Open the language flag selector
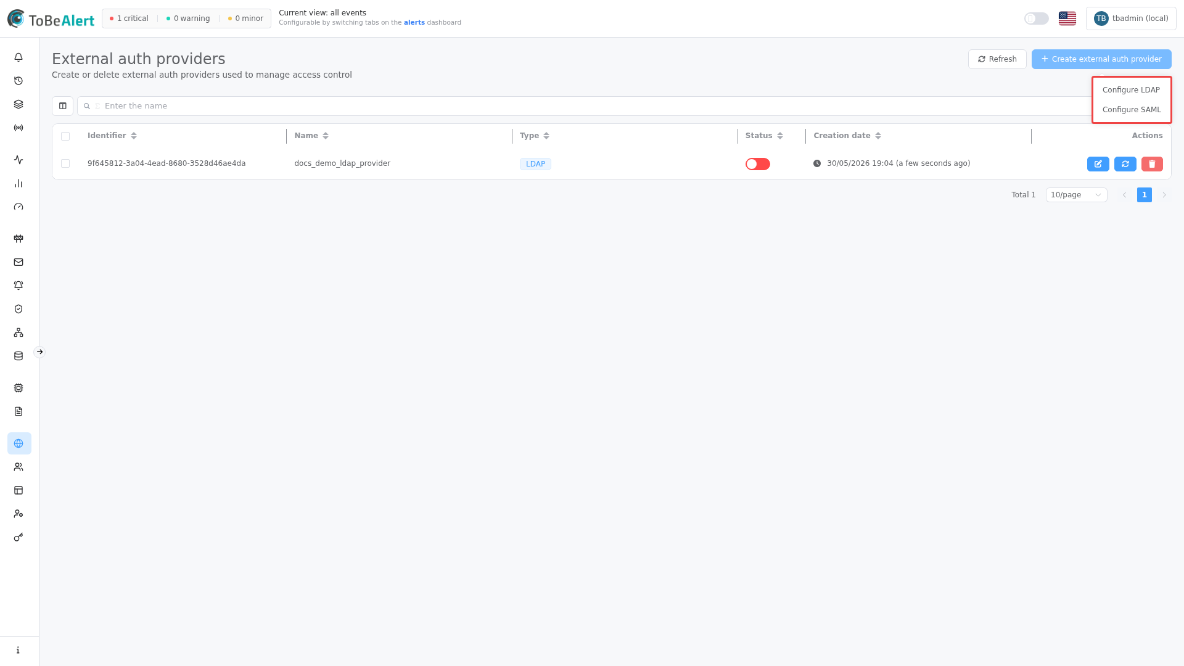The width and height of the screenshot is (1184, 666). 1067,18
